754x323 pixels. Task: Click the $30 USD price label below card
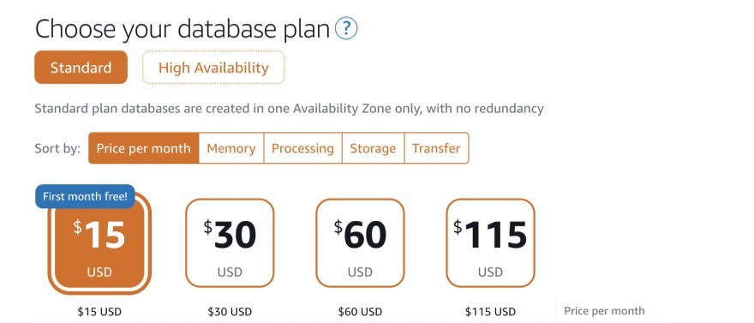[230, 312]
